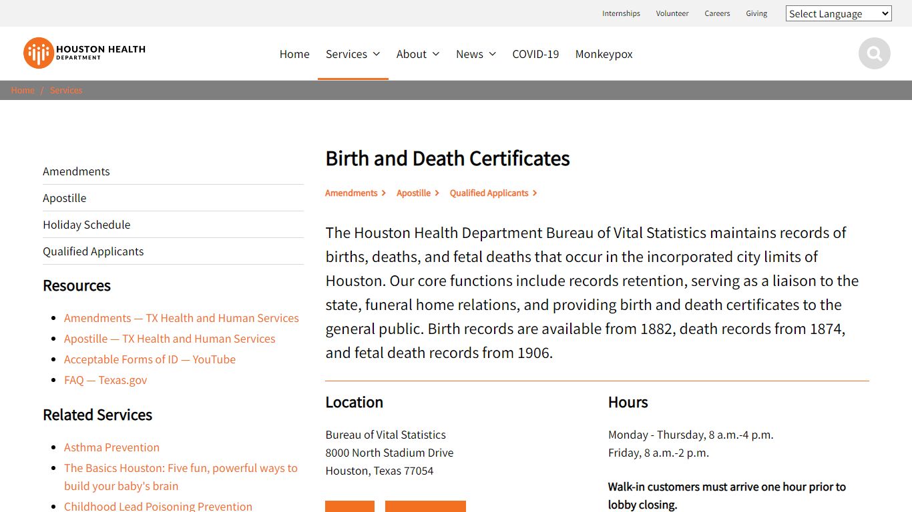The width and height of the screenshot is (912, 512).
Task: Open Amendments in the left sidebar
Action: (173, 171)
